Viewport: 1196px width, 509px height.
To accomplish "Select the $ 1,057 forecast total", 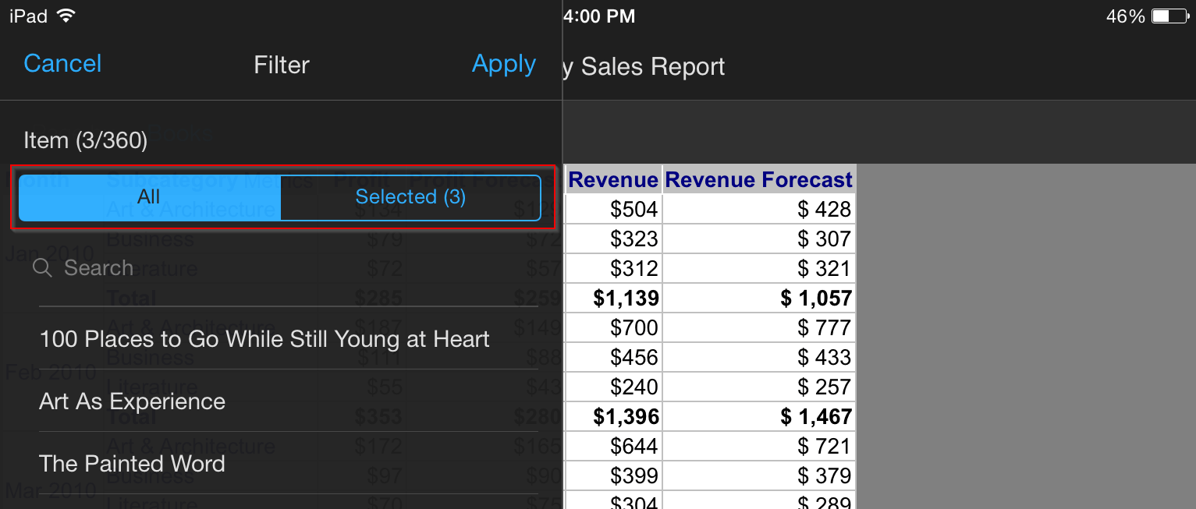I will point(759,298).
